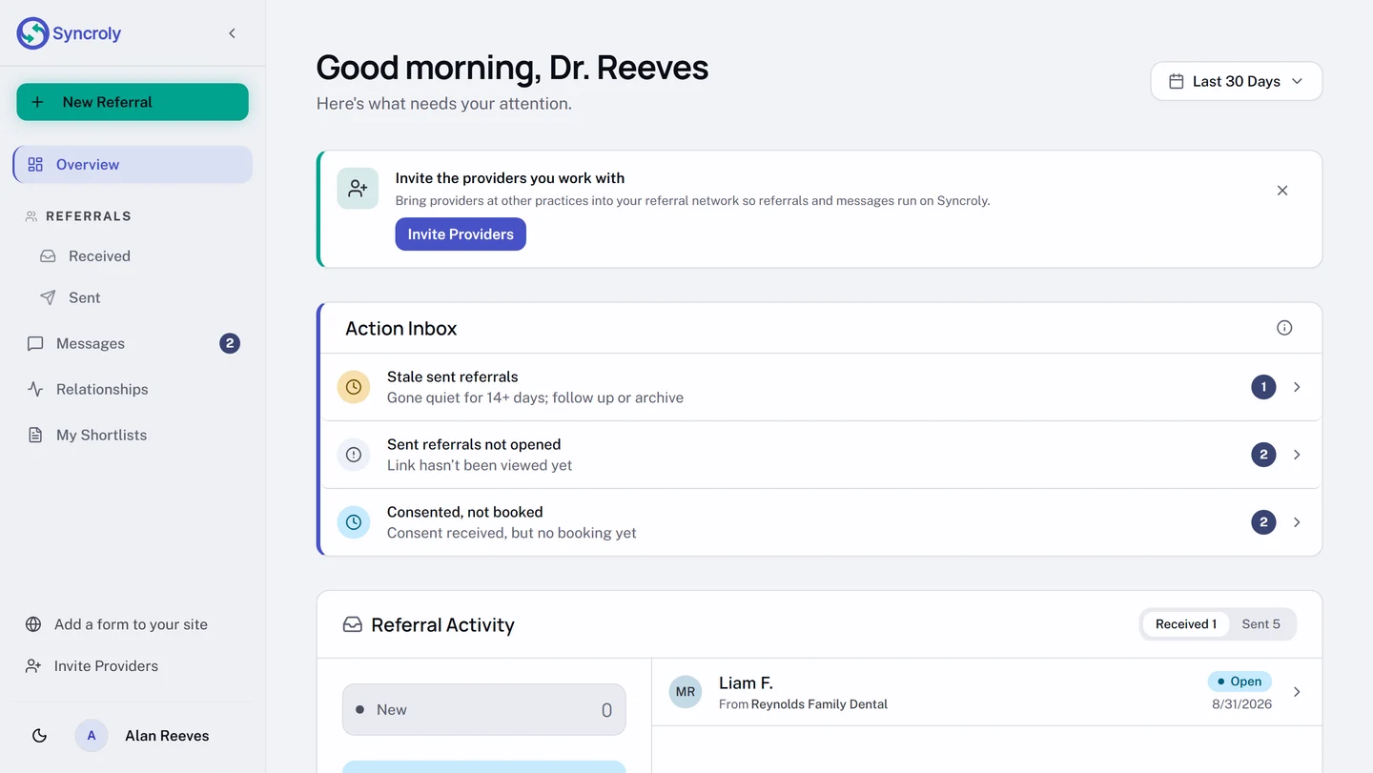Click the Syncroly logo icon

(x=32, y=33)
